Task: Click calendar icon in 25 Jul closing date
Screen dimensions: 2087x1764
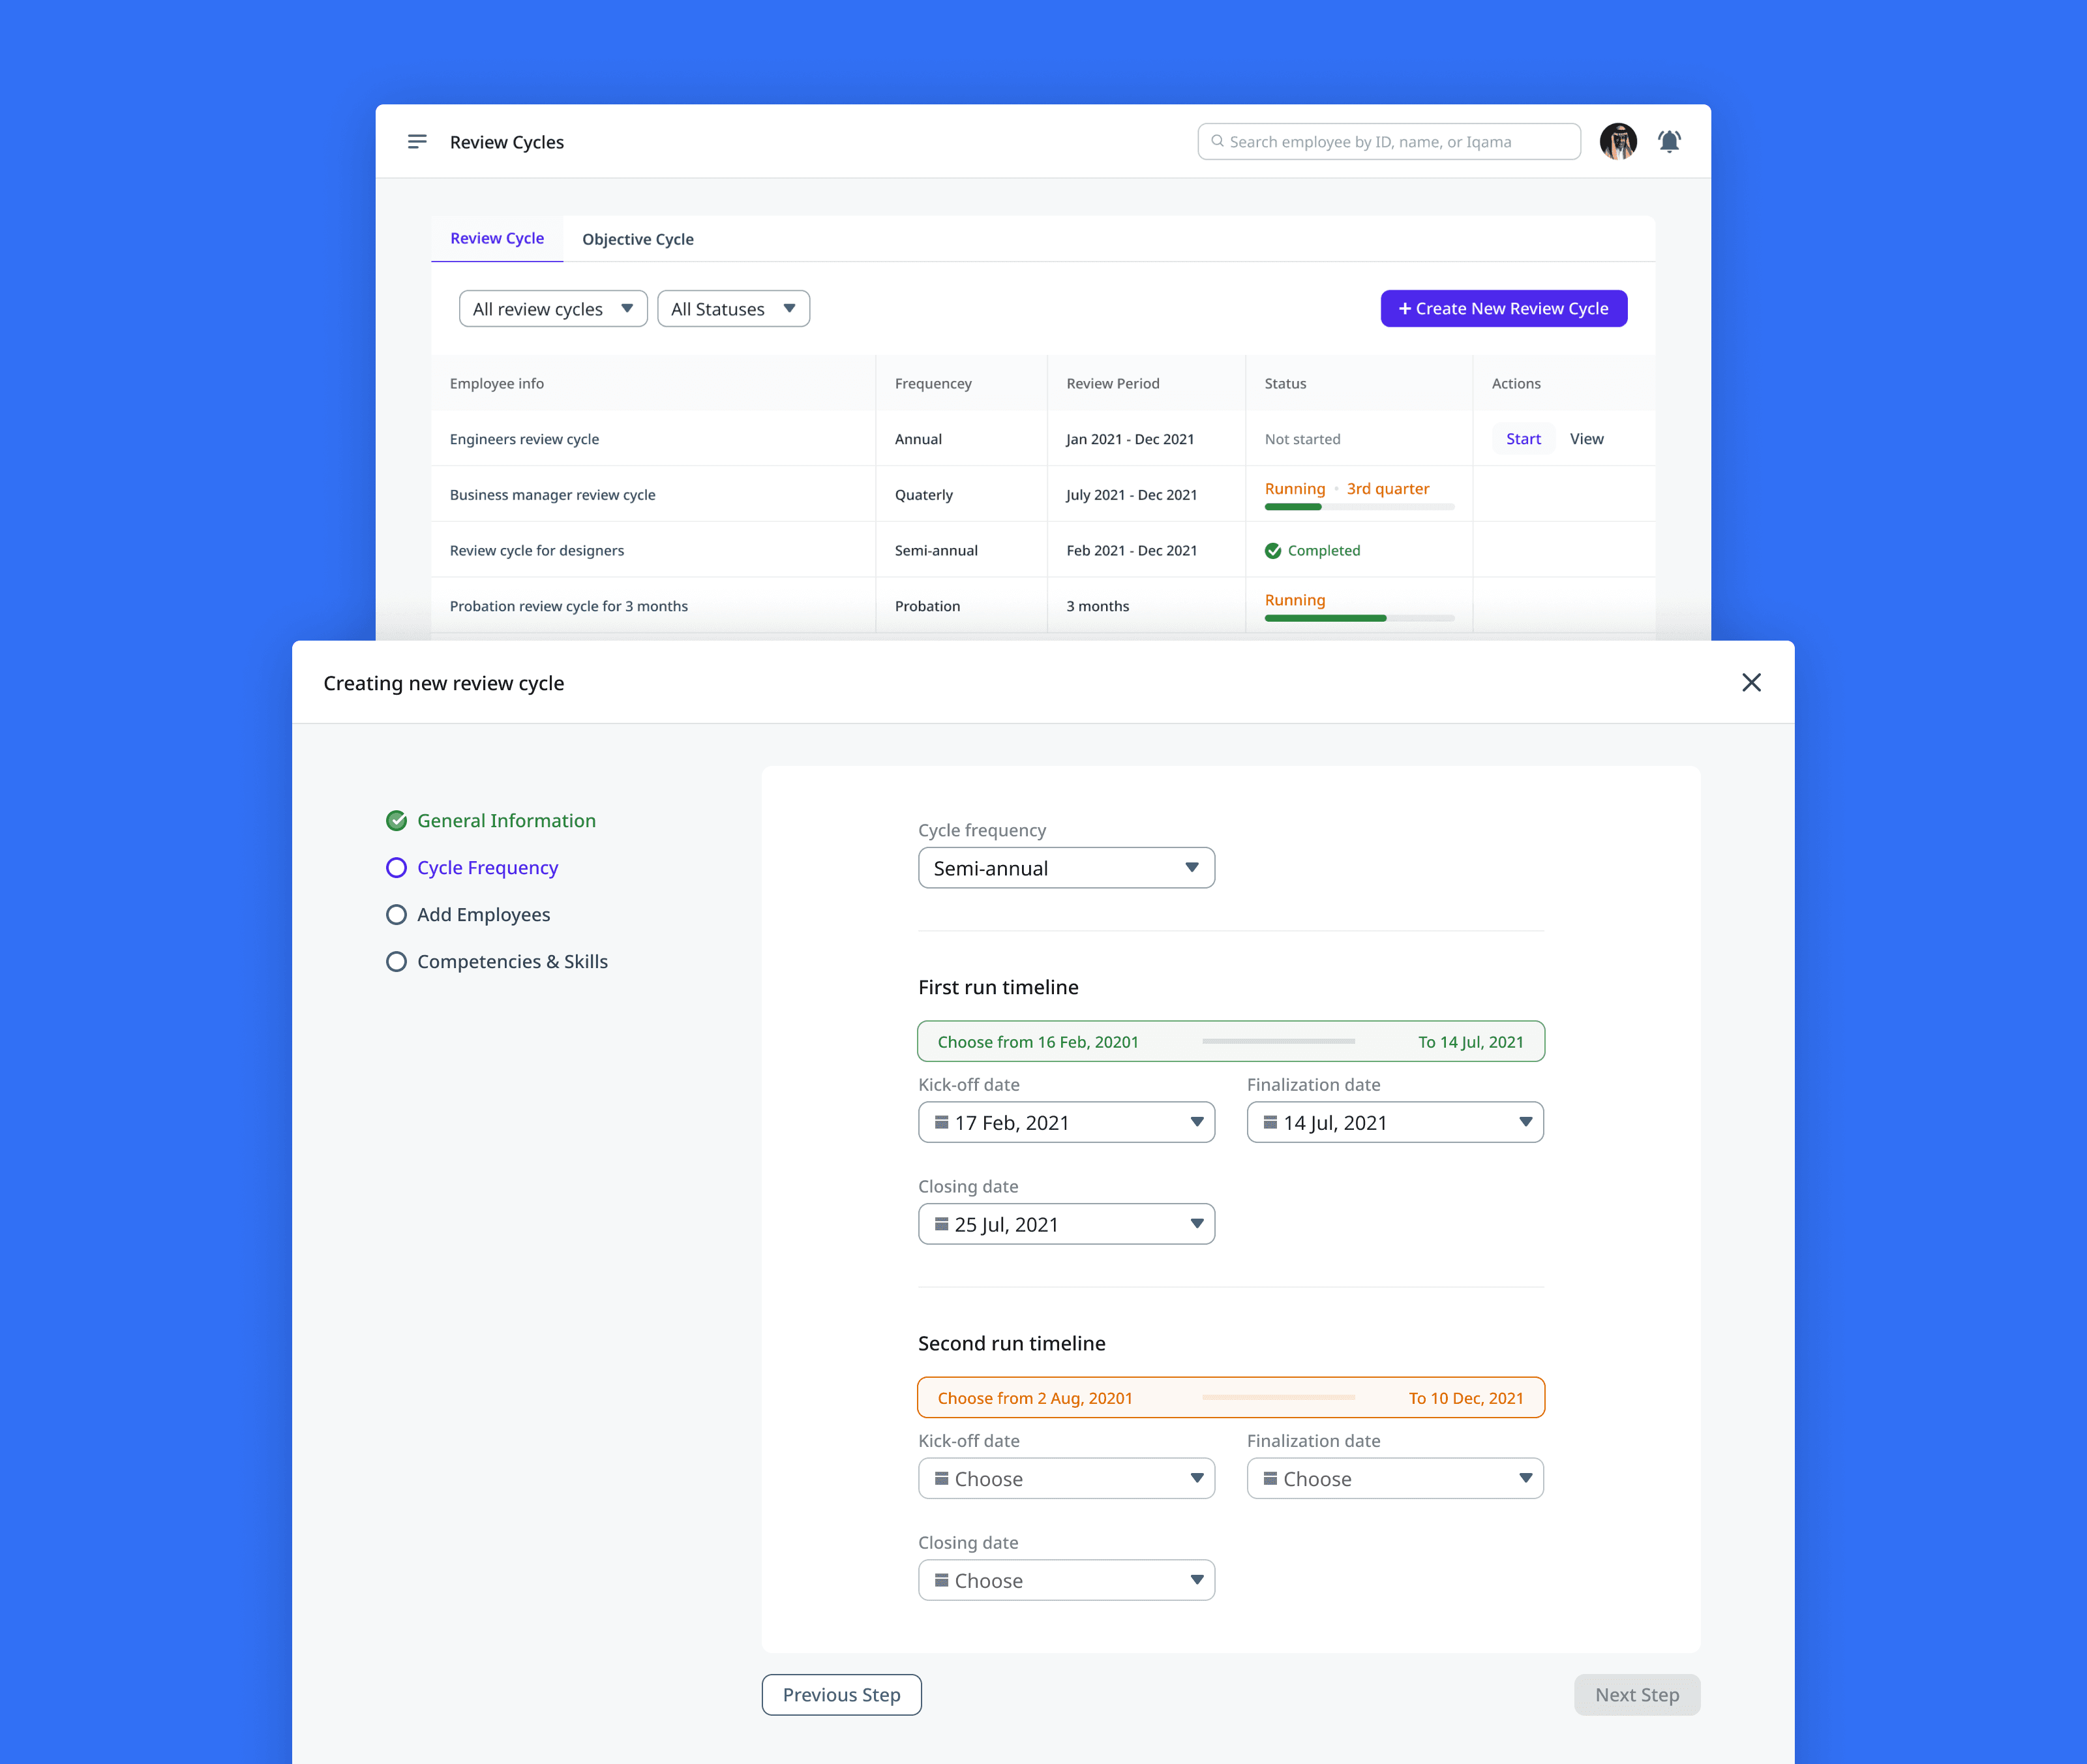Action: coord(940,1224)
